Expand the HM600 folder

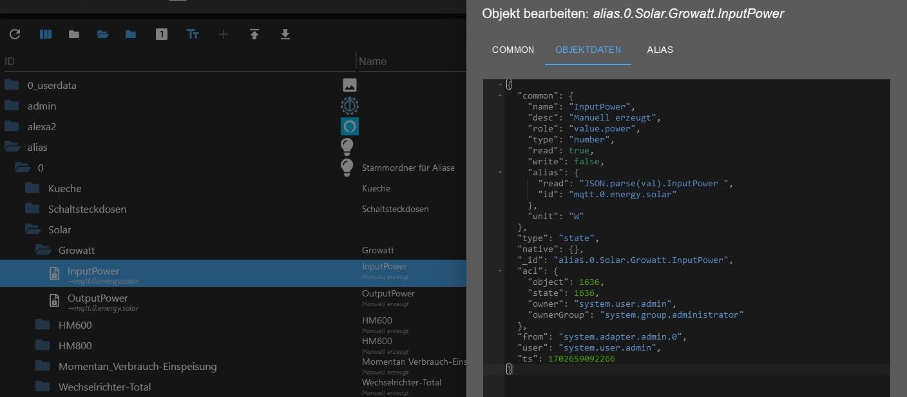(43, 325)
